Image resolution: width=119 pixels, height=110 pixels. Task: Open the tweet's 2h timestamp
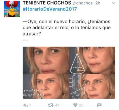pos(98,3)
